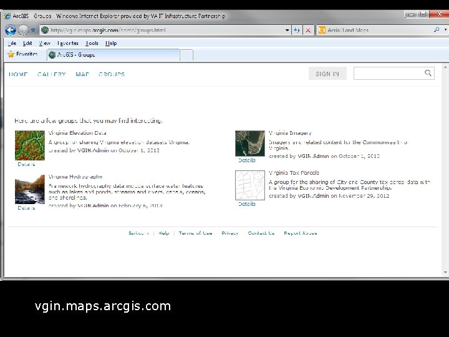Viewport: 449px width, 337px height.
Task: Click the Refresh page icon
Action: point(297,30)
